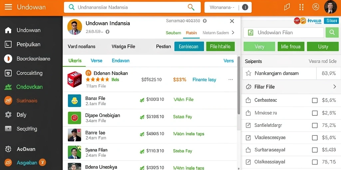
Task: Click the Ddenan Naokan app thumbnail
Action: pyautogui.click(x=74, y=79)
